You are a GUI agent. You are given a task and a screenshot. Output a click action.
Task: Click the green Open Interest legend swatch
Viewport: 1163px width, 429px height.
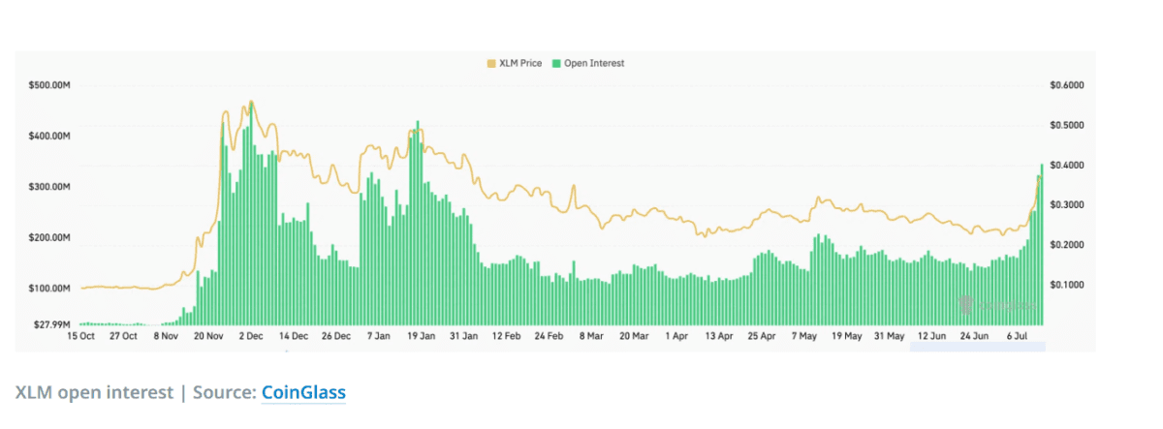point(556,63)
